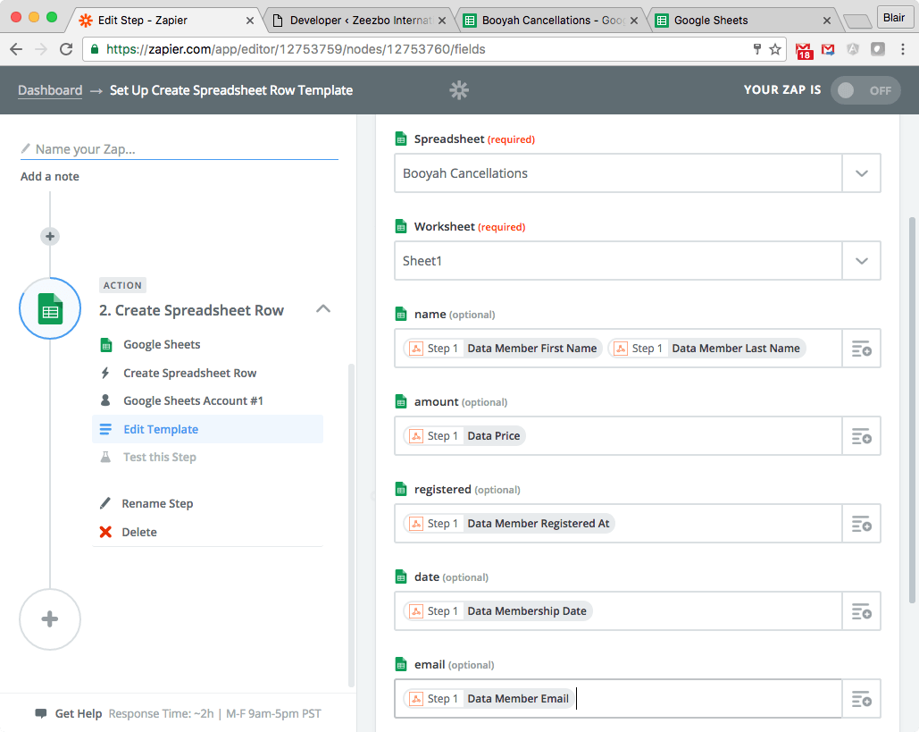Click the page's vertical scrollbar on right edge

point(912,410)
